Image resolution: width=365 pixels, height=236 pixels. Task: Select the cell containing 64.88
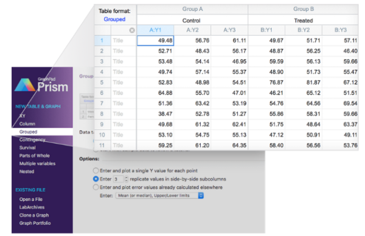155,93
